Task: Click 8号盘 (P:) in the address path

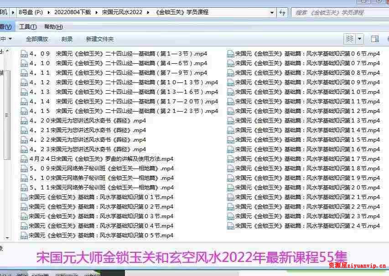Action: click(31, 12)
